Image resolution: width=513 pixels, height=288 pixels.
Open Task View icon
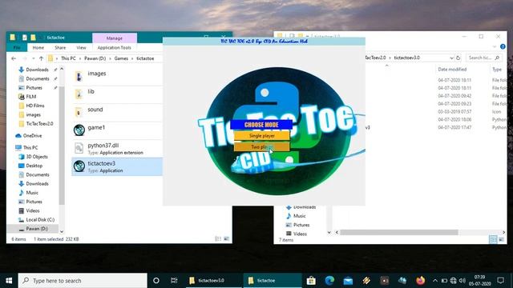pyautogui.click(x=174, y=281)
